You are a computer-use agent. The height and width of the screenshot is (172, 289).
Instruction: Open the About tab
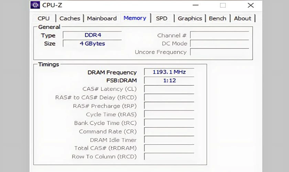pyautogui.click(x=243, y=19)
